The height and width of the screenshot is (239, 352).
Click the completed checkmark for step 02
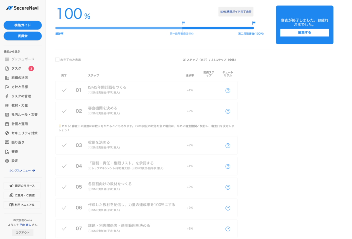[64, 111]
